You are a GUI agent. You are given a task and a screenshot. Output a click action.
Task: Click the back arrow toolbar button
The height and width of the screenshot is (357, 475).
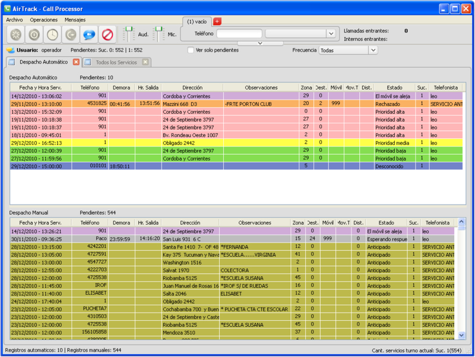(x=71, y=34)
